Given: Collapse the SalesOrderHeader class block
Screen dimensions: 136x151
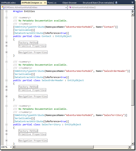Looking at the screenshot, I should coord(7,80).
